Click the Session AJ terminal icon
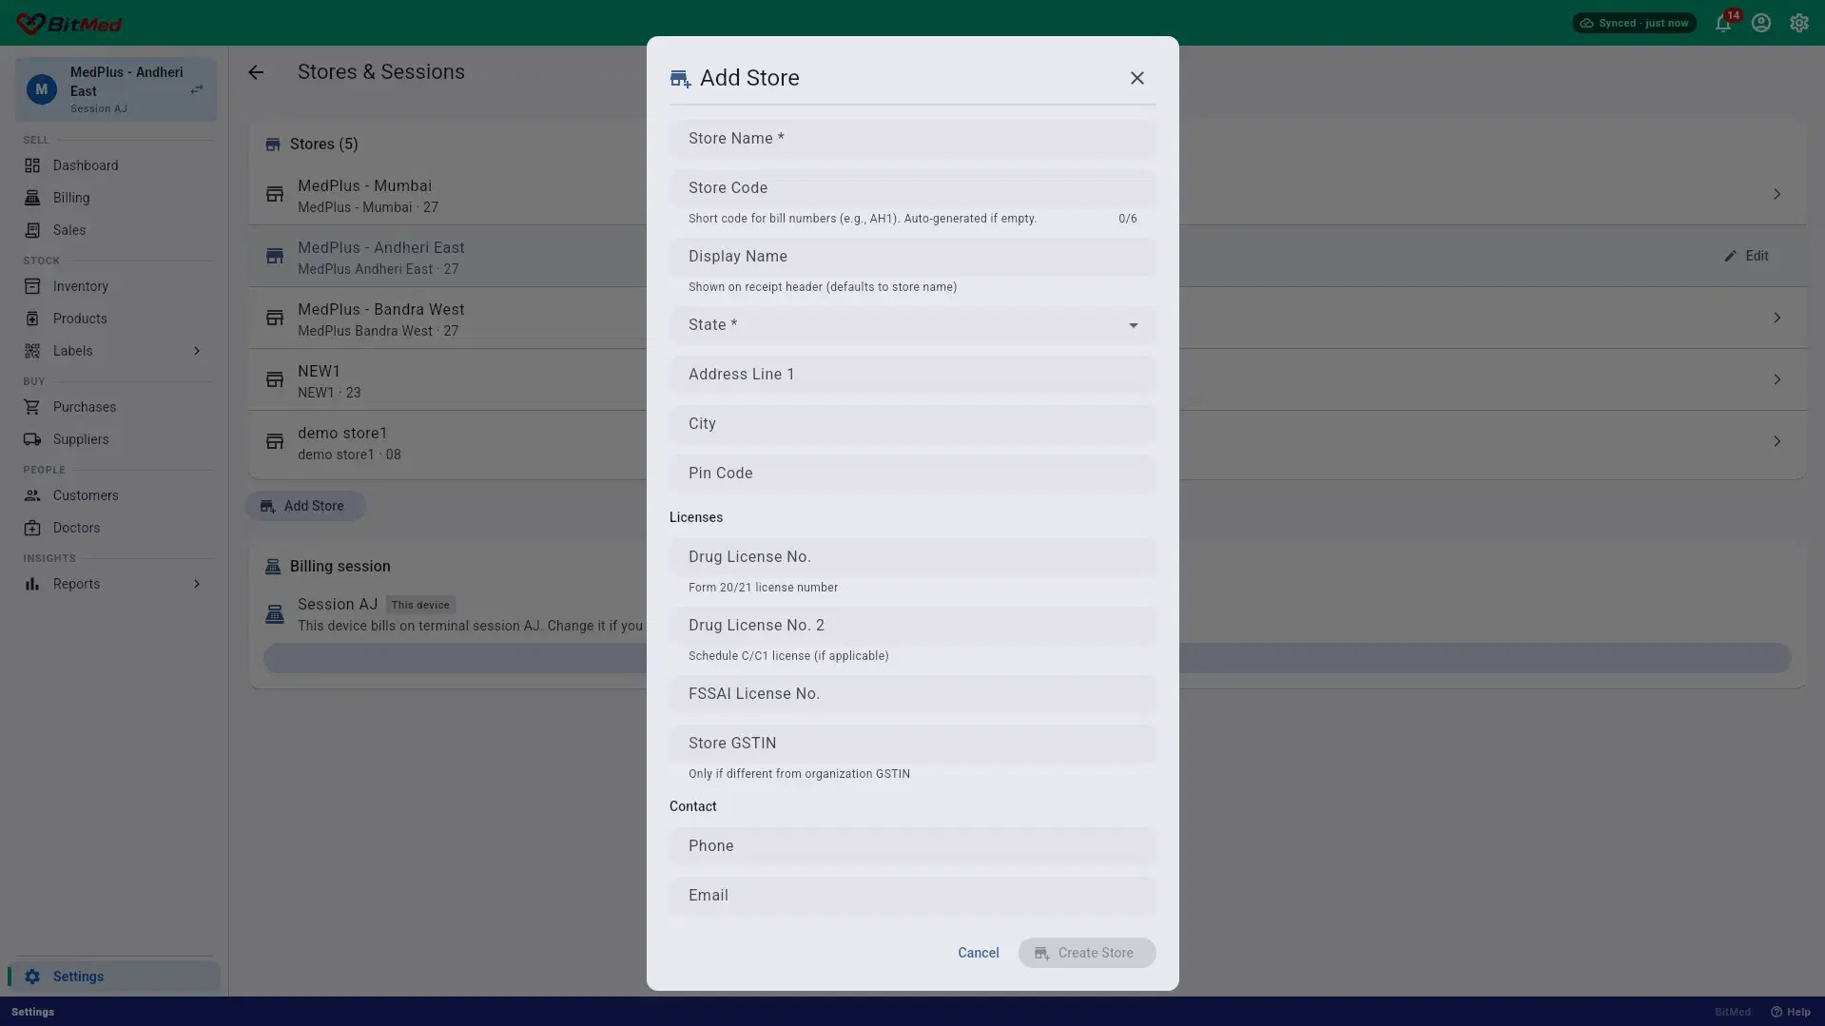The height and width of the screenshot is (1026, 1825). tap(275, 614)
